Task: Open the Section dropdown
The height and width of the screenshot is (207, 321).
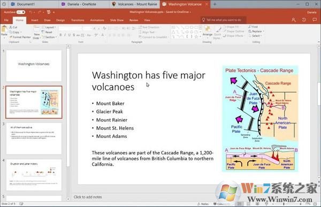Action: (x=49, y=37)
